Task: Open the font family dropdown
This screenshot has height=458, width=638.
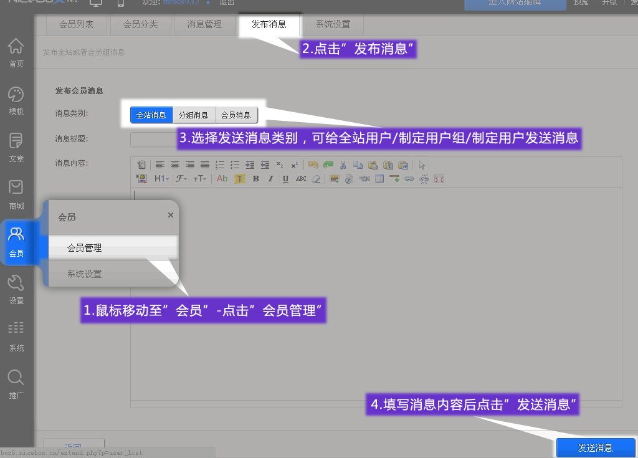Action: point(181,179)
